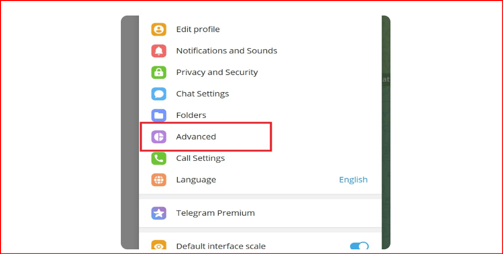Click the blue English language link
Image resolution: width=503 pixels, height=254 pixels.
[353, 180]
